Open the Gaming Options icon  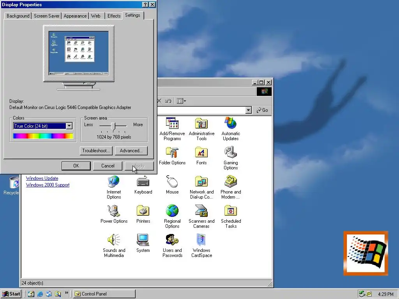pos(231,158)
